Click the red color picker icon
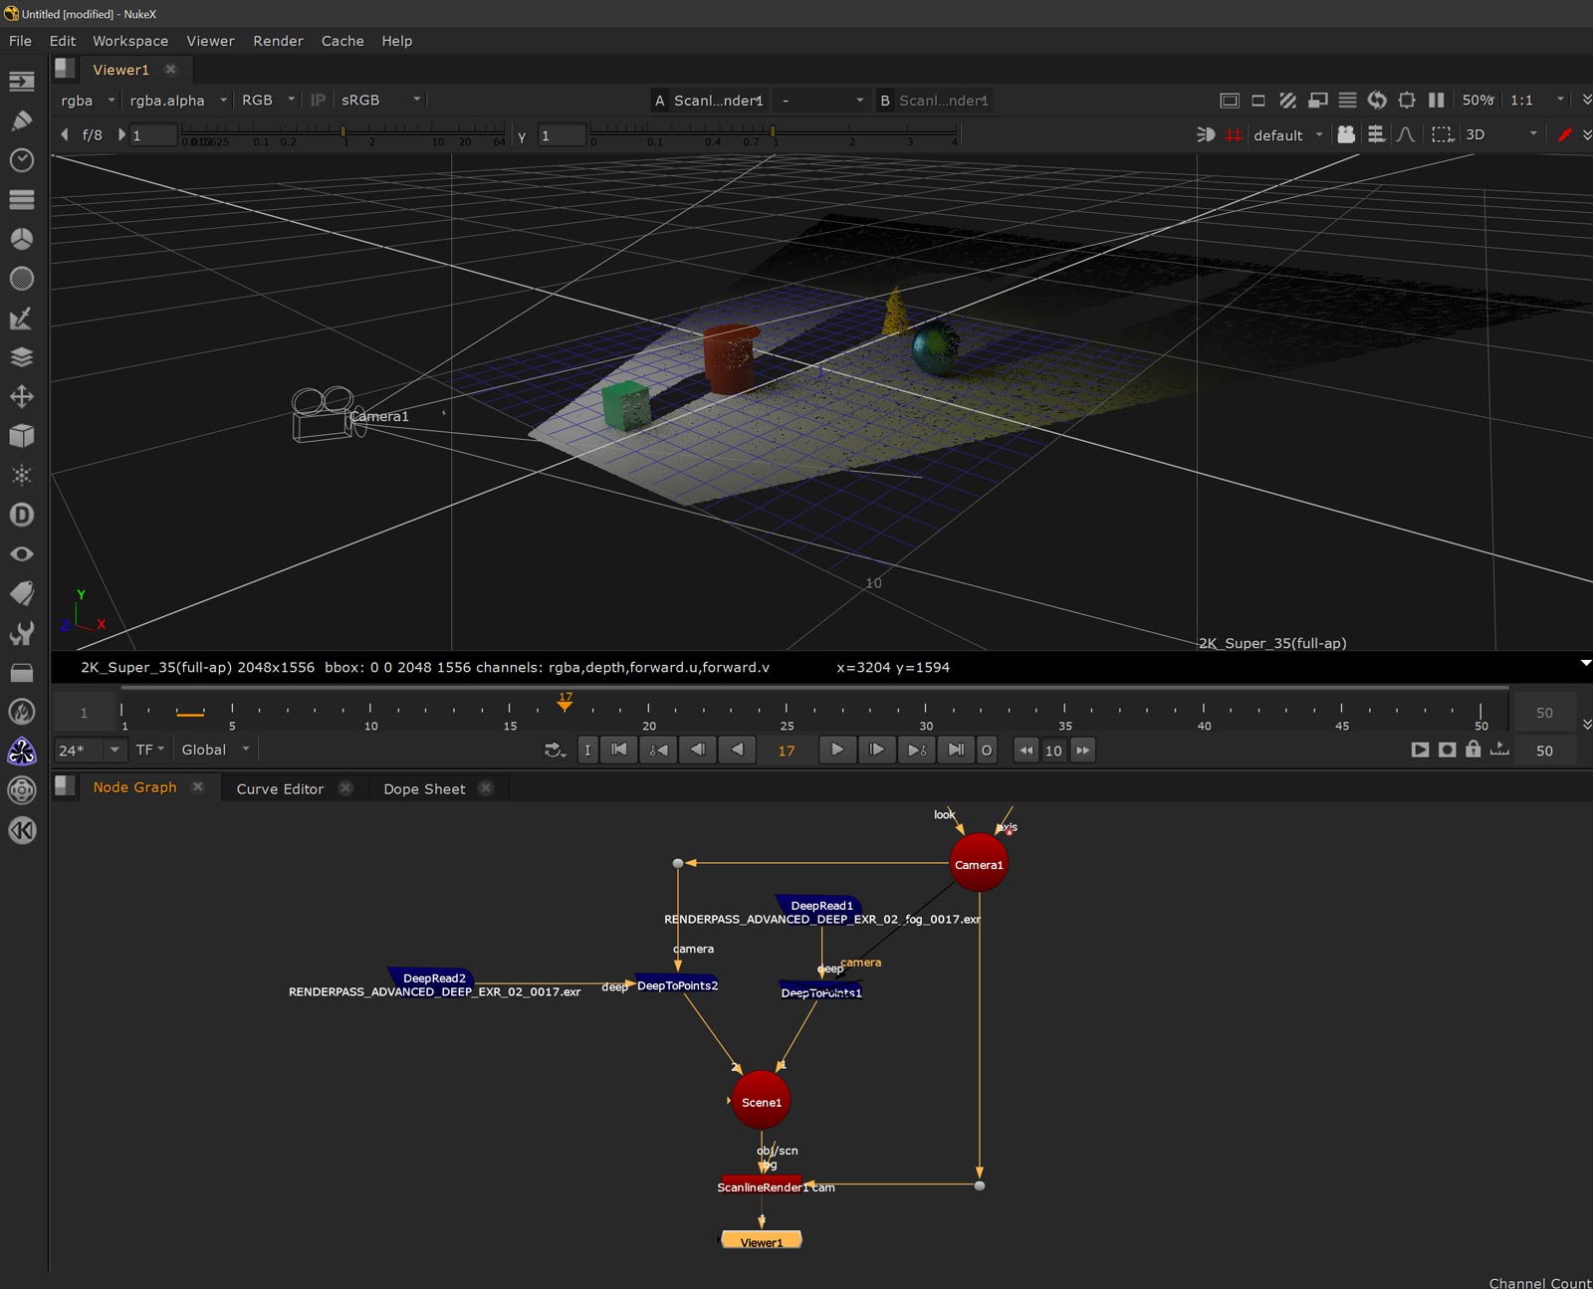 click(x=1564, y=134)
